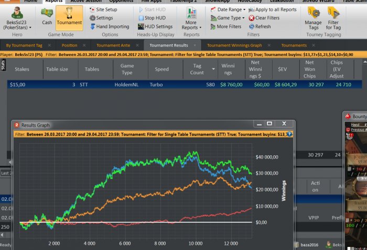Screen dimensions: 367x250
Task: Switch to the Position tab
Action: (69, 46)
